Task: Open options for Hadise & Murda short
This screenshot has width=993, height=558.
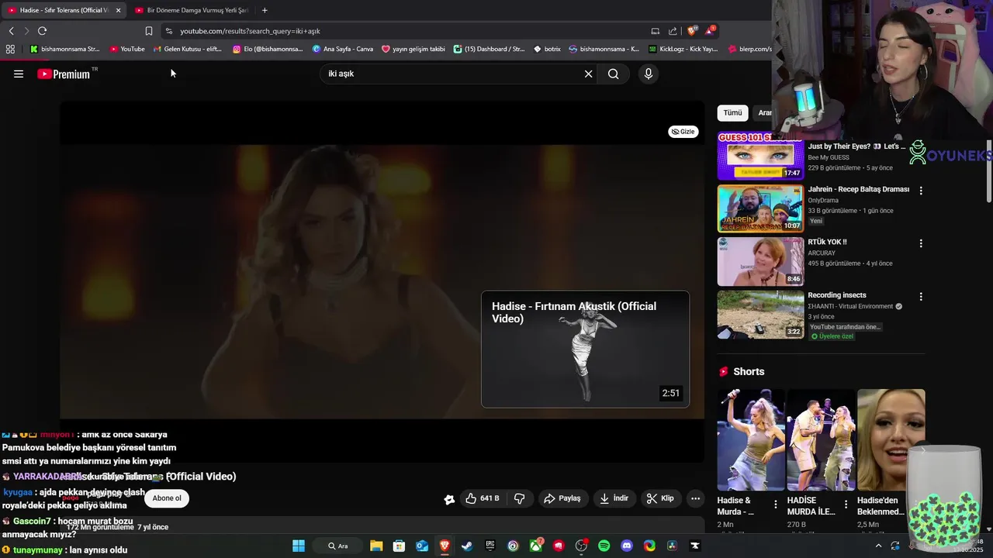Action: pyautogui.click(x=776, y=505)
